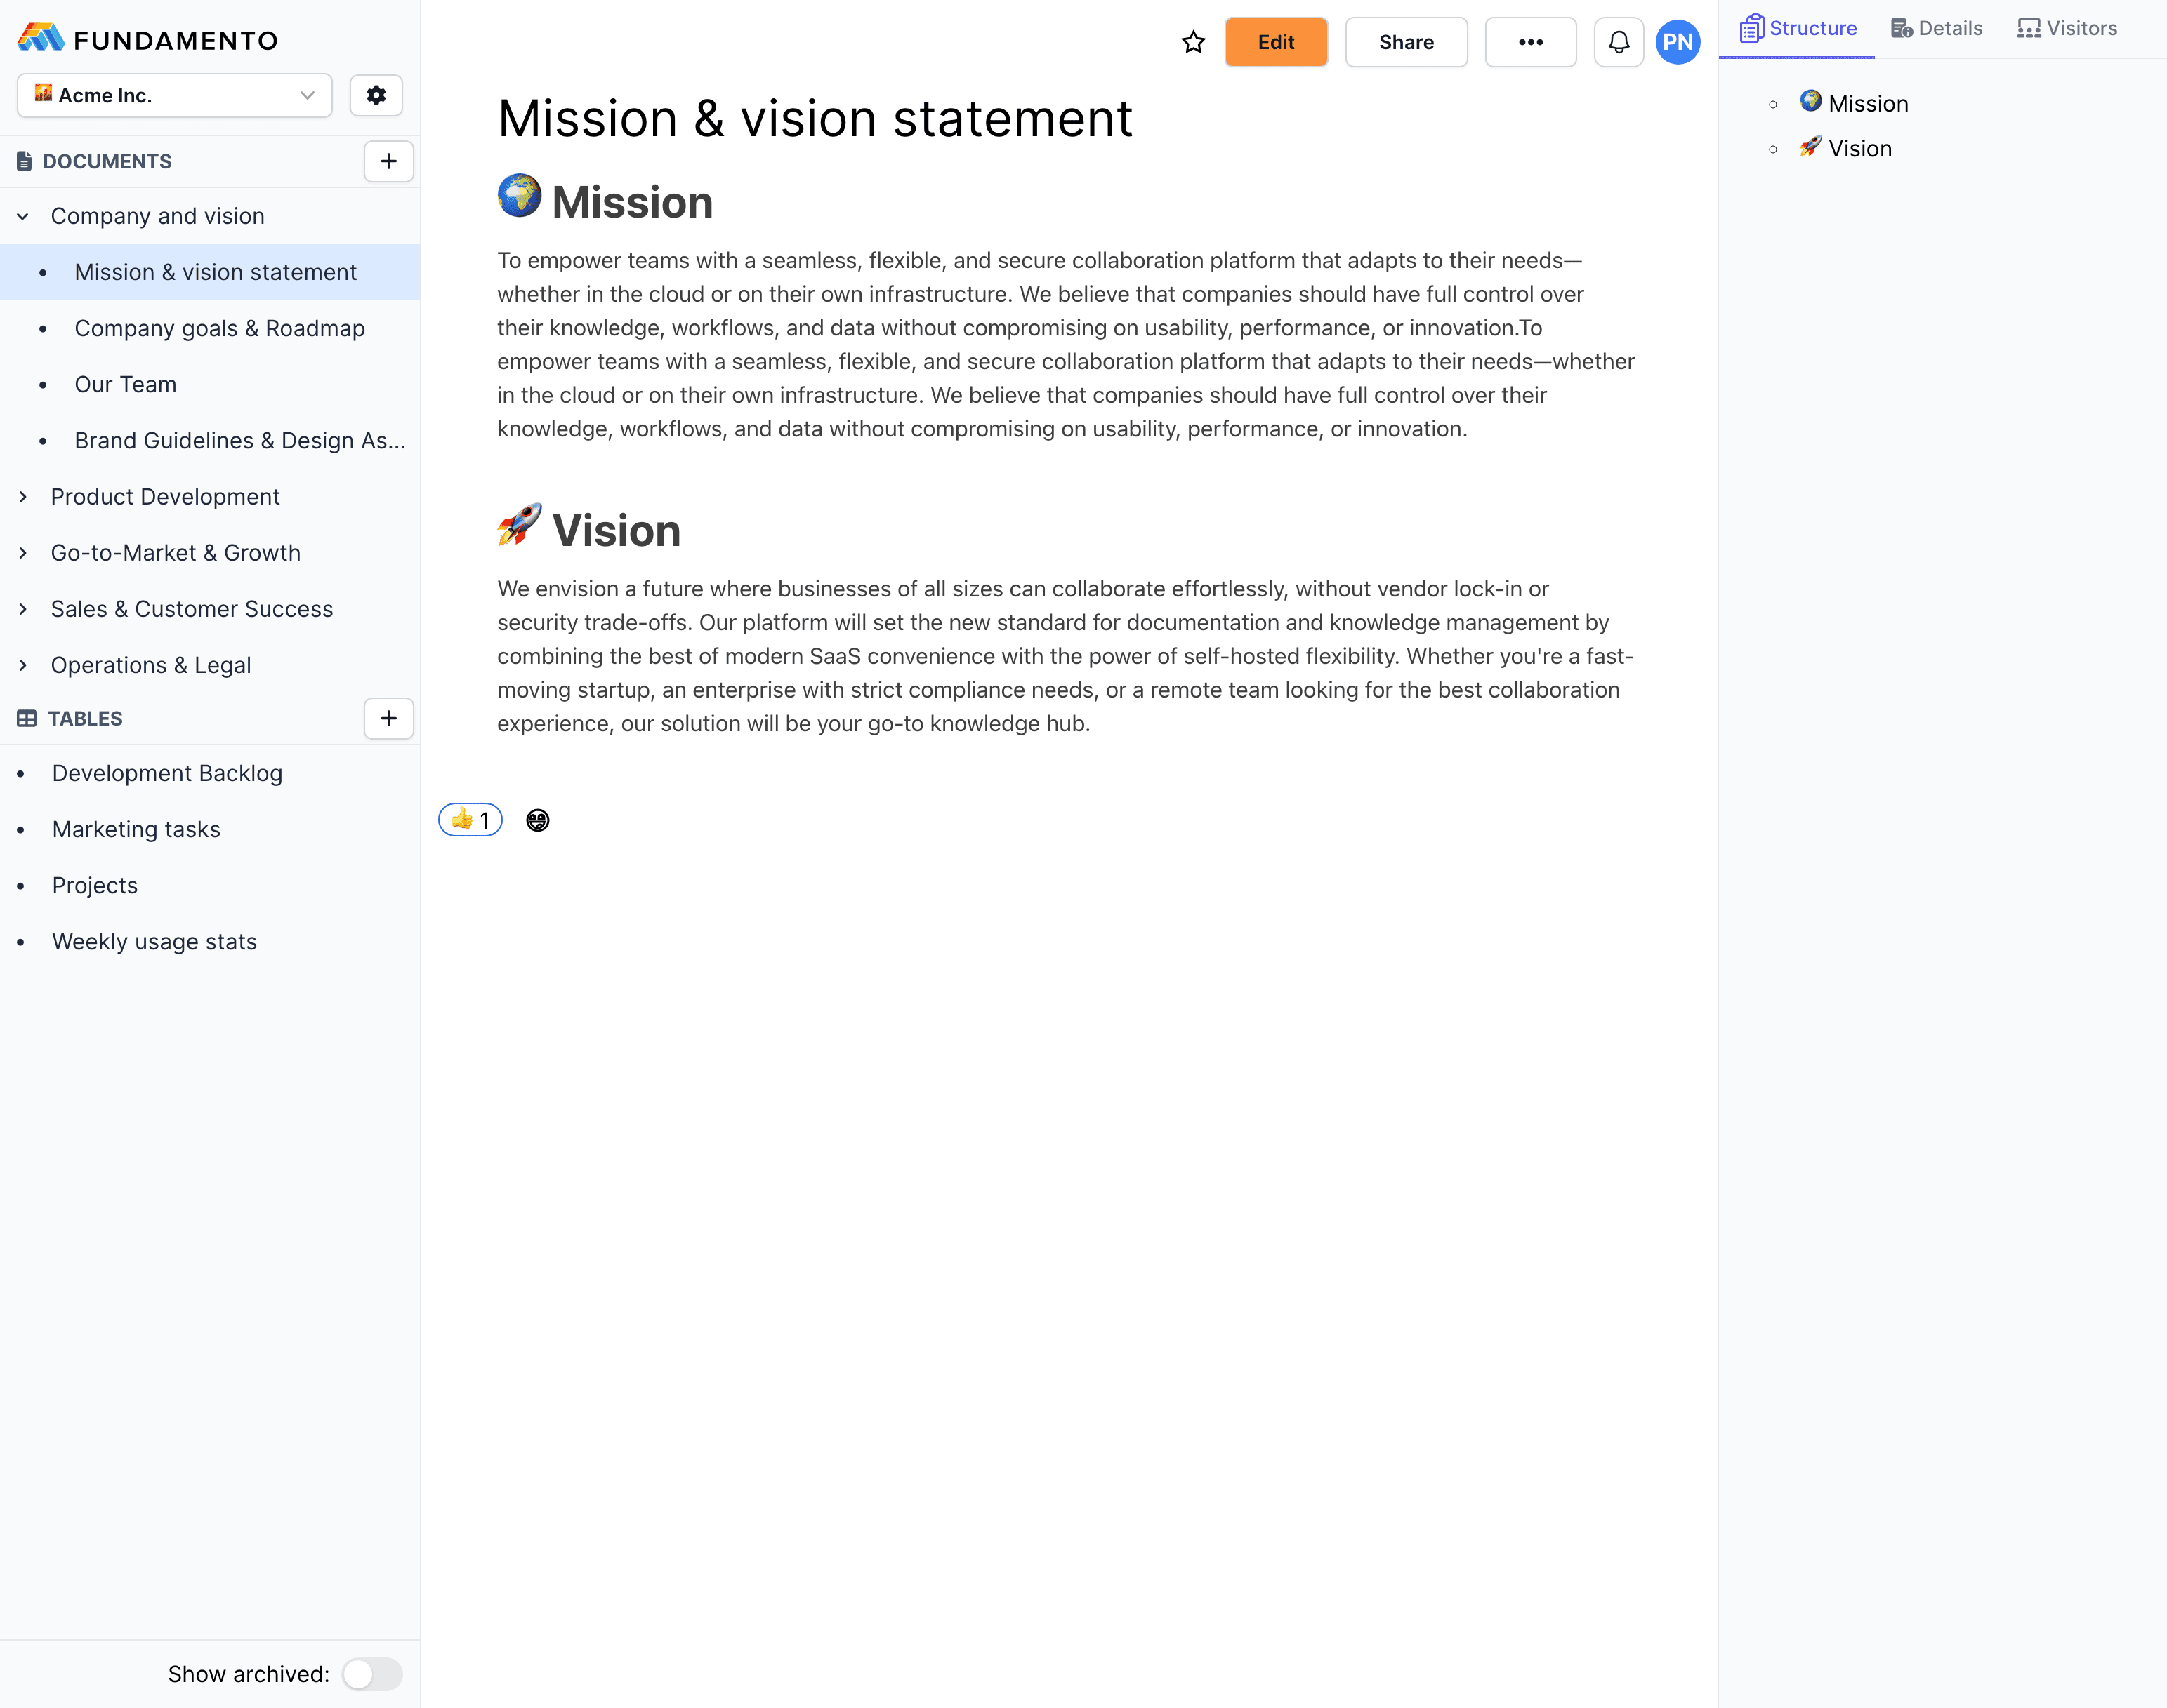Screen dimensions: 2167x1708
Task: Click the Edit button
Action: tap(1276, 42)
